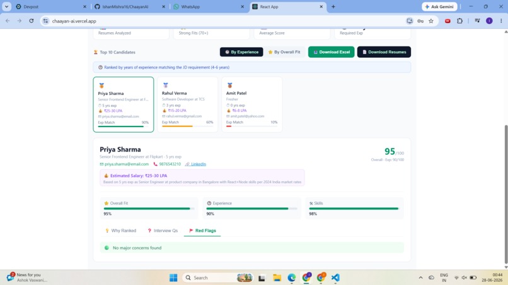Open media controls icon in toolbar
Screen dimensions: 508x285
(477, 21)
